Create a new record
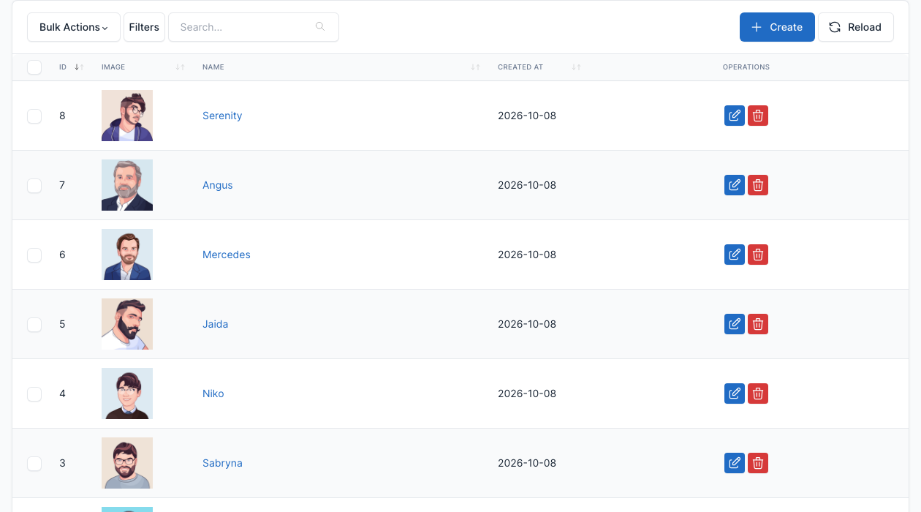The height and width of the screenshot is (512, 921). pos(777,27)
